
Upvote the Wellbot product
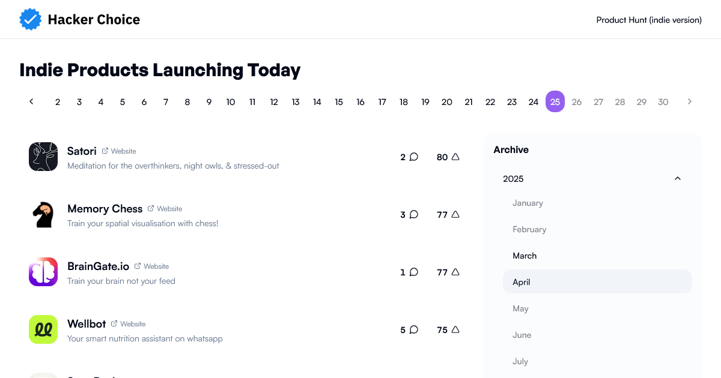[x=448, y=329]
